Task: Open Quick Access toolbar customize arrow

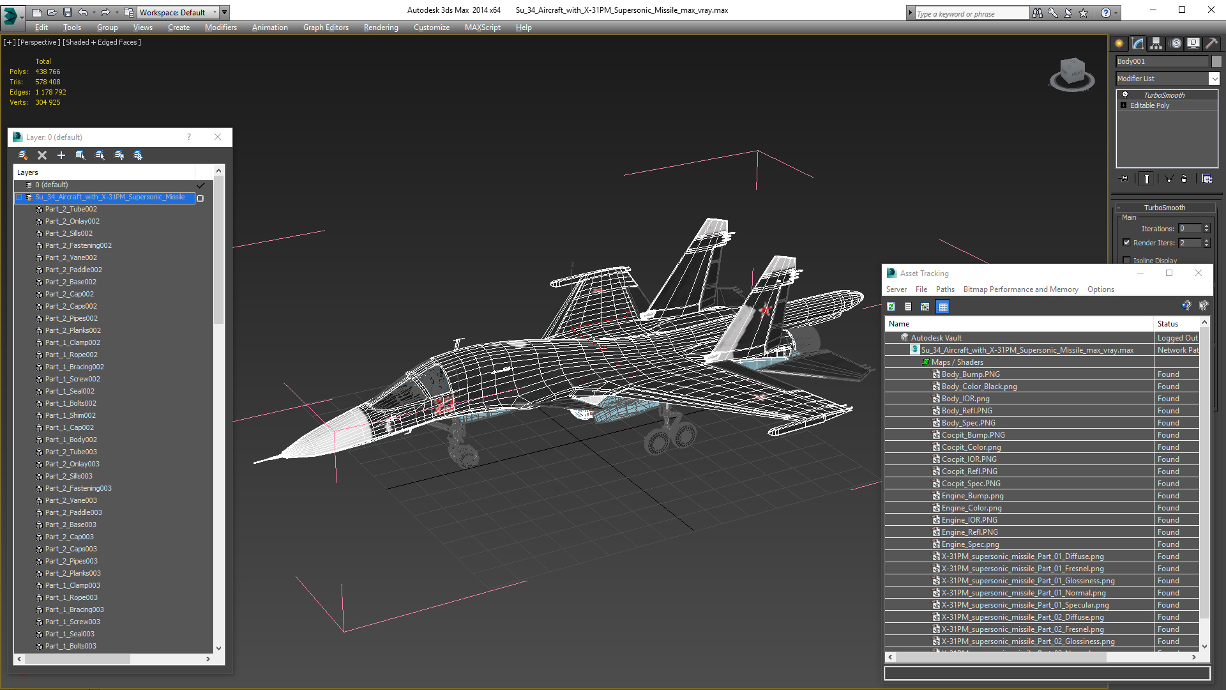Action: click(225, 12)
